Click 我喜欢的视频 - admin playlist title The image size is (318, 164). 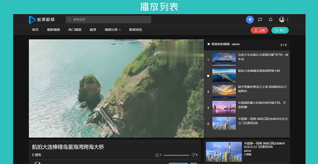pyautogui.click(x=226, y=44)
